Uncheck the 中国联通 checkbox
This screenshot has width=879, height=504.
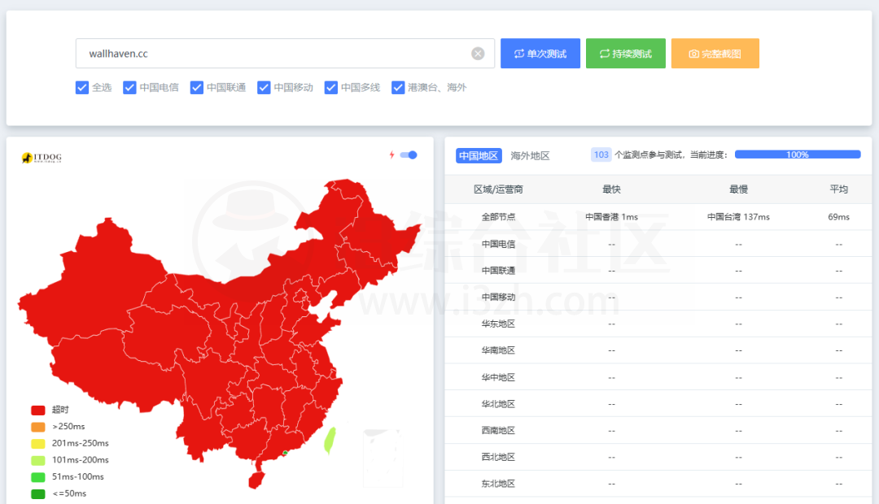[x=196, y=87]
